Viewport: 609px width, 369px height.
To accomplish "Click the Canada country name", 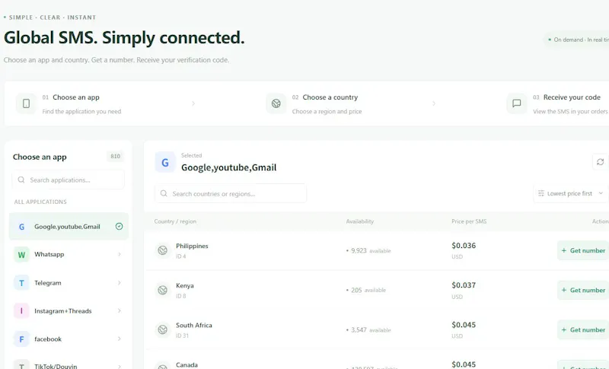I will click(x=187, y=364).
